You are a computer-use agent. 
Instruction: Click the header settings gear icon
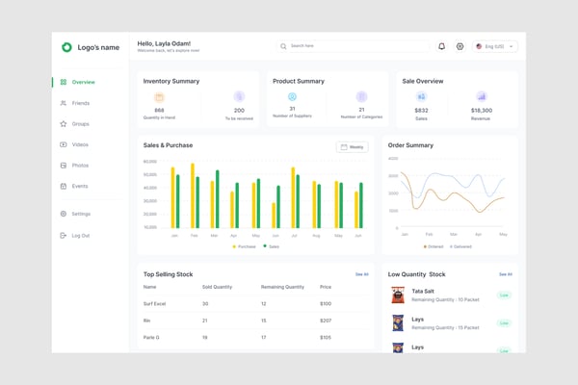tap(460, 46)
